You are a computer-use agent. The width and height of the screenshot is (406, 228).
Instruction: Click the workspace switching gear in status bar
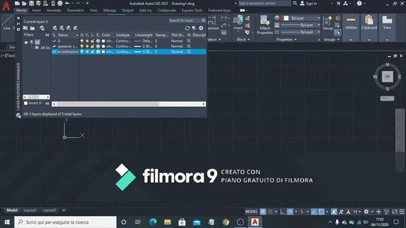366,212
